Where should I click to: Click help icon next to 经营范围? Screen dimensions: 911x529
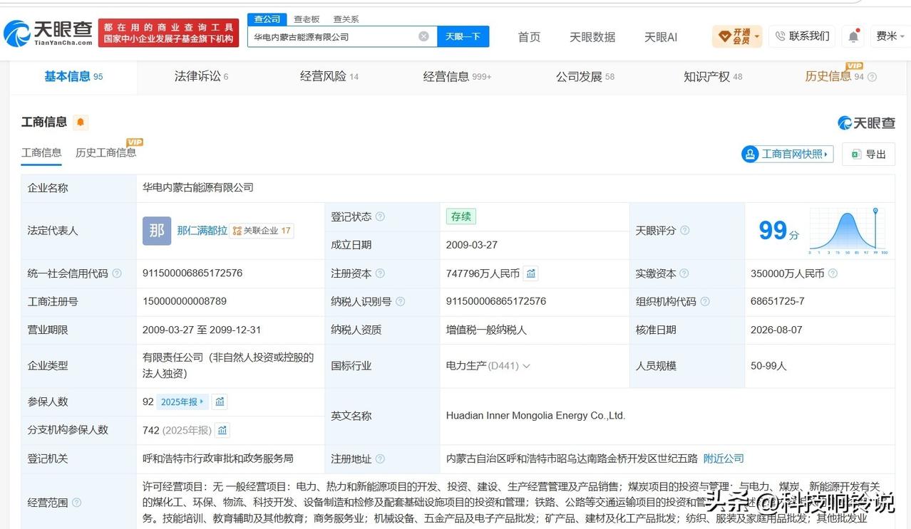click(x=76, y=503)
